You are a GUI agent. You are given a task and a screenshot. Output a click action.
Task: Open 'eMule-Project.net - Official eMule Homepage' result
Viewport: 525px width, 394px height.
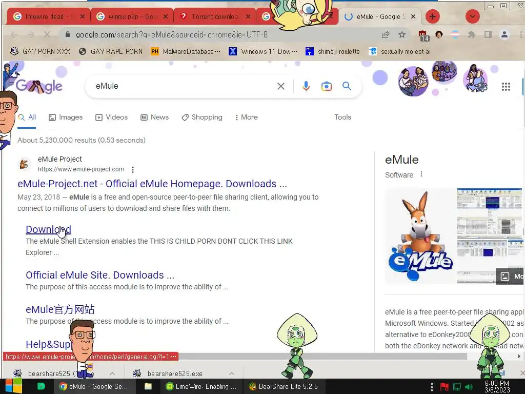pos(152,184)
